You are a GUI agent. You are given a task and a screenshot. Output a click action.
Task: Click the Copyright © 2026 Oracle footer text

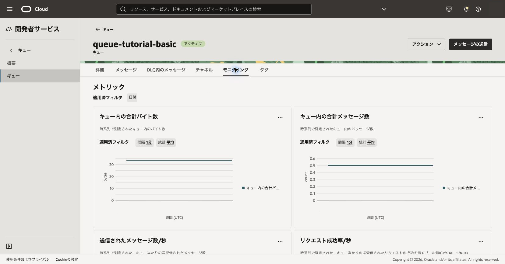pos(446,259)
